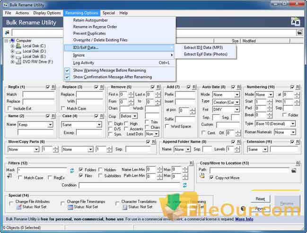This screenshot has height=233, width=307.
Task: Enable Digits removal checkbox
Action: click(x=110, y=124)
